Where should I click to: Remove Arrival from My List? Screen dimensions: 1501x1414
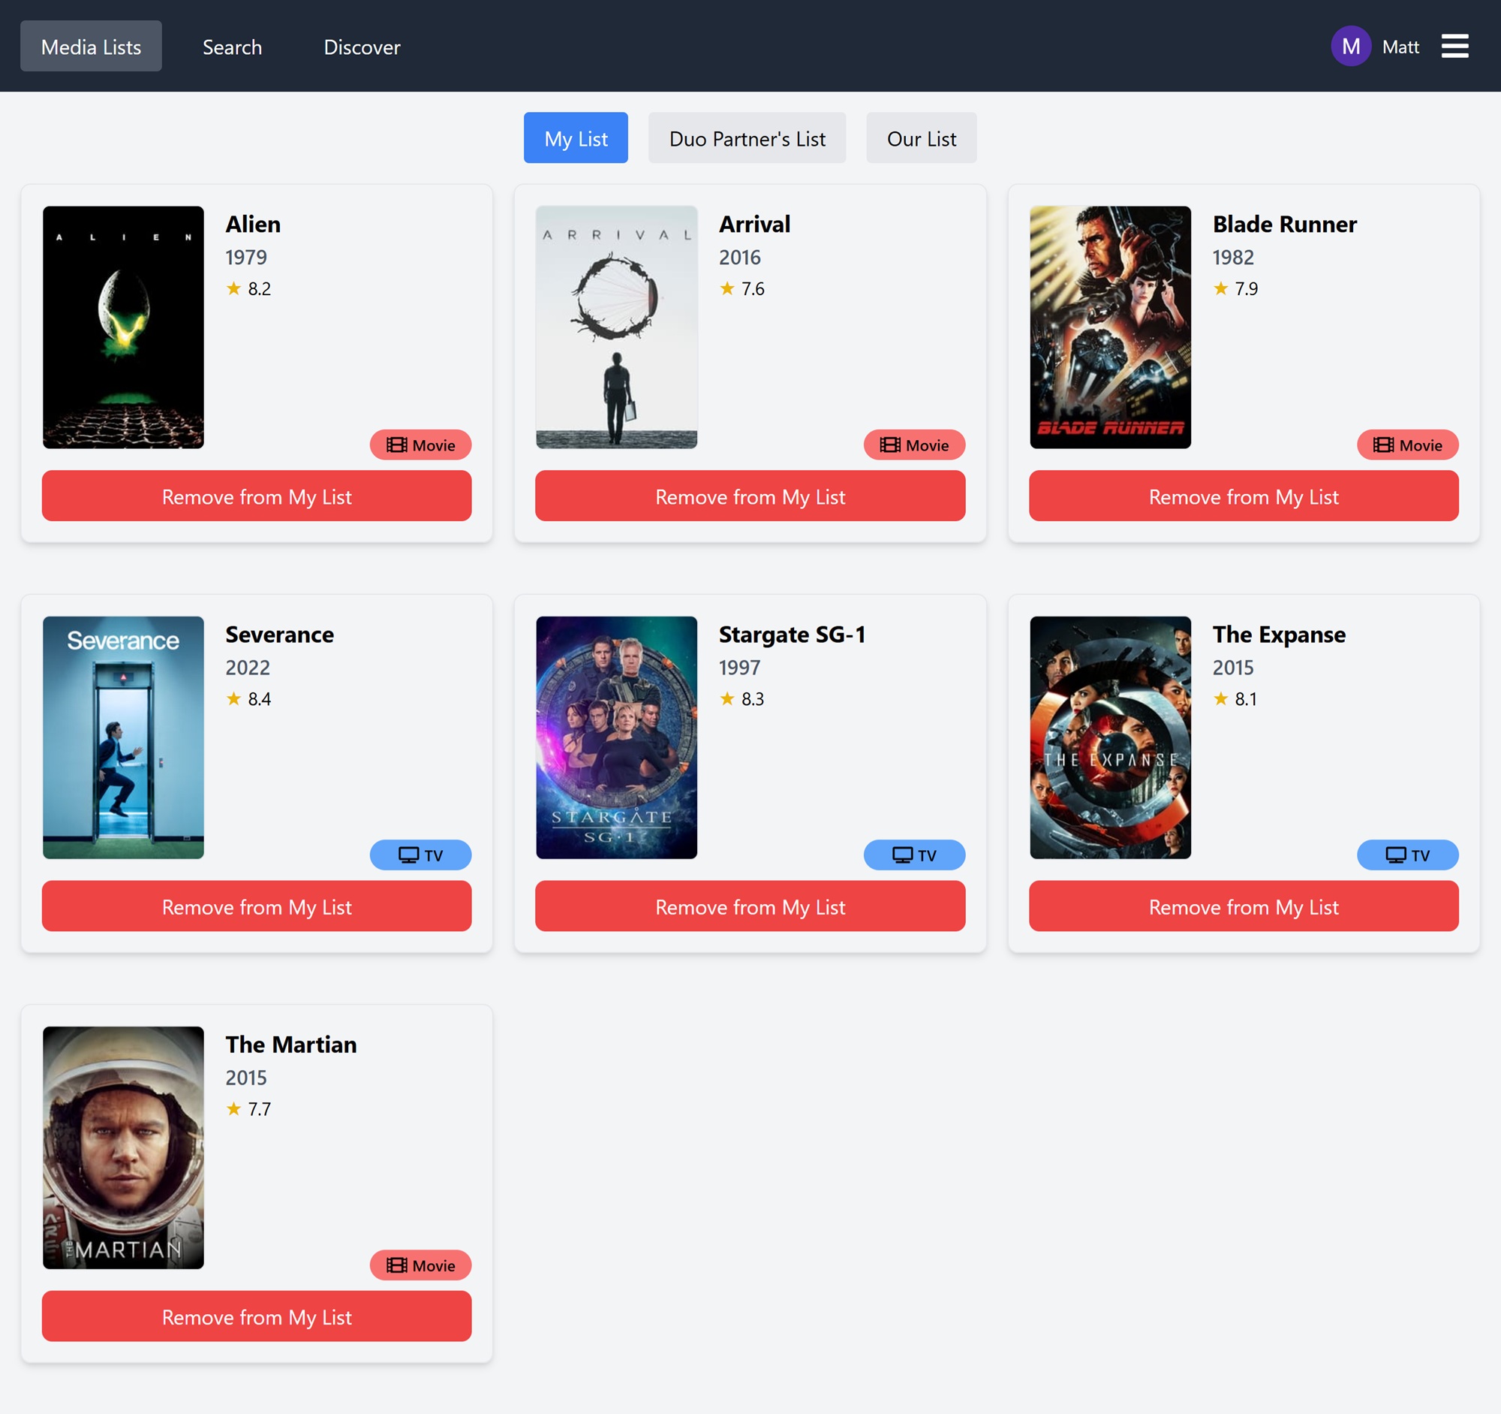[x=750, y=496]
